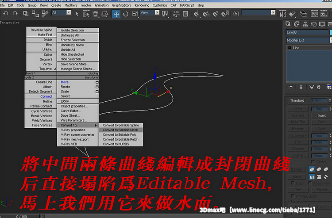The height and width of the screenshot is (218, 332).
Task: Tick the Copy checkbox under Mirror
Action: tap(293, 183)
